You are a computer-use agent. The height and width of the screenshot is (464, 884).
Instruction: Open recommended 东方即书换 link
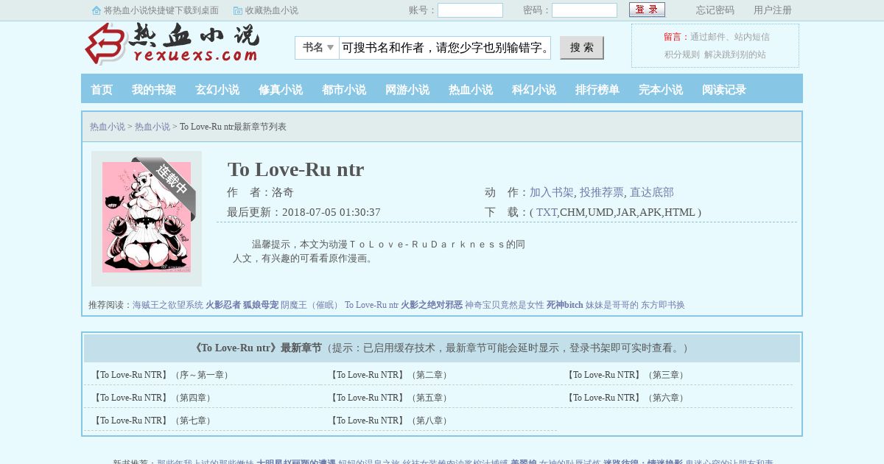click(663, 305)
